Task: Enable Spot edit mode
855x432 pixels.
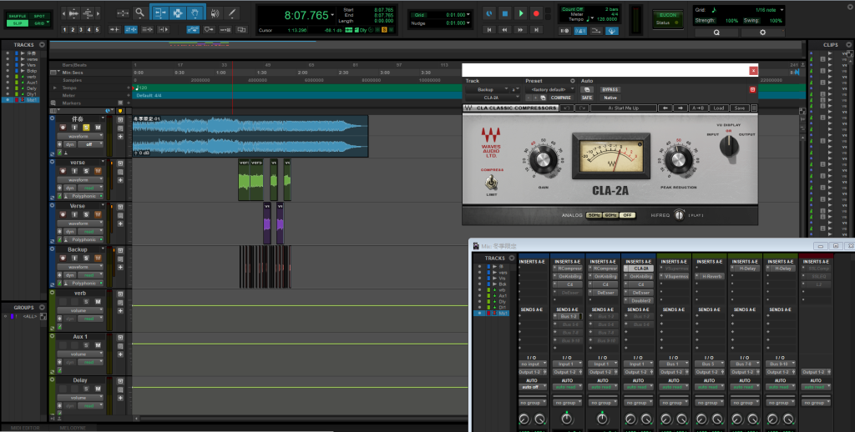Action: [39, 17]
